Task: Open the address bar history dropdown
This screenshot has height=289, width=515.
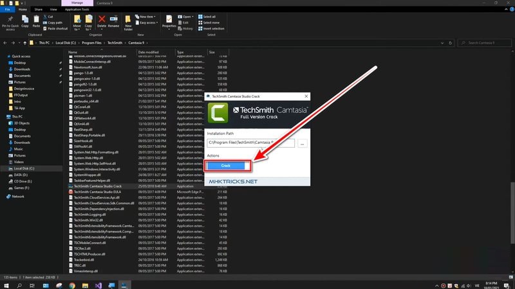Action: 442,43
